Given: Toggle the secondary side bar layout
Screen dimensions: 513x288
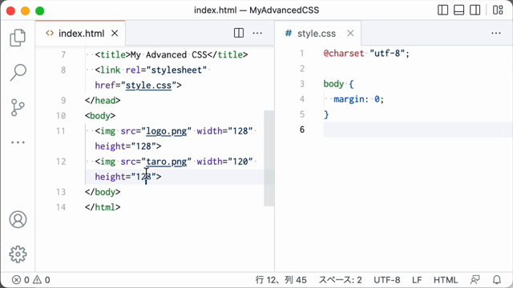Looking at the screenshot, I should click(x=475, y=10).
